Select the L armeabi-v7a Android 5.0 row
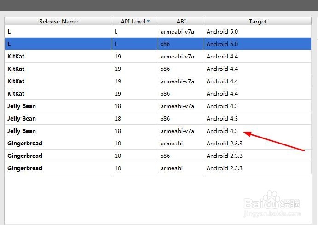Viewport: 318px width, 225px height. pos(158,31)
